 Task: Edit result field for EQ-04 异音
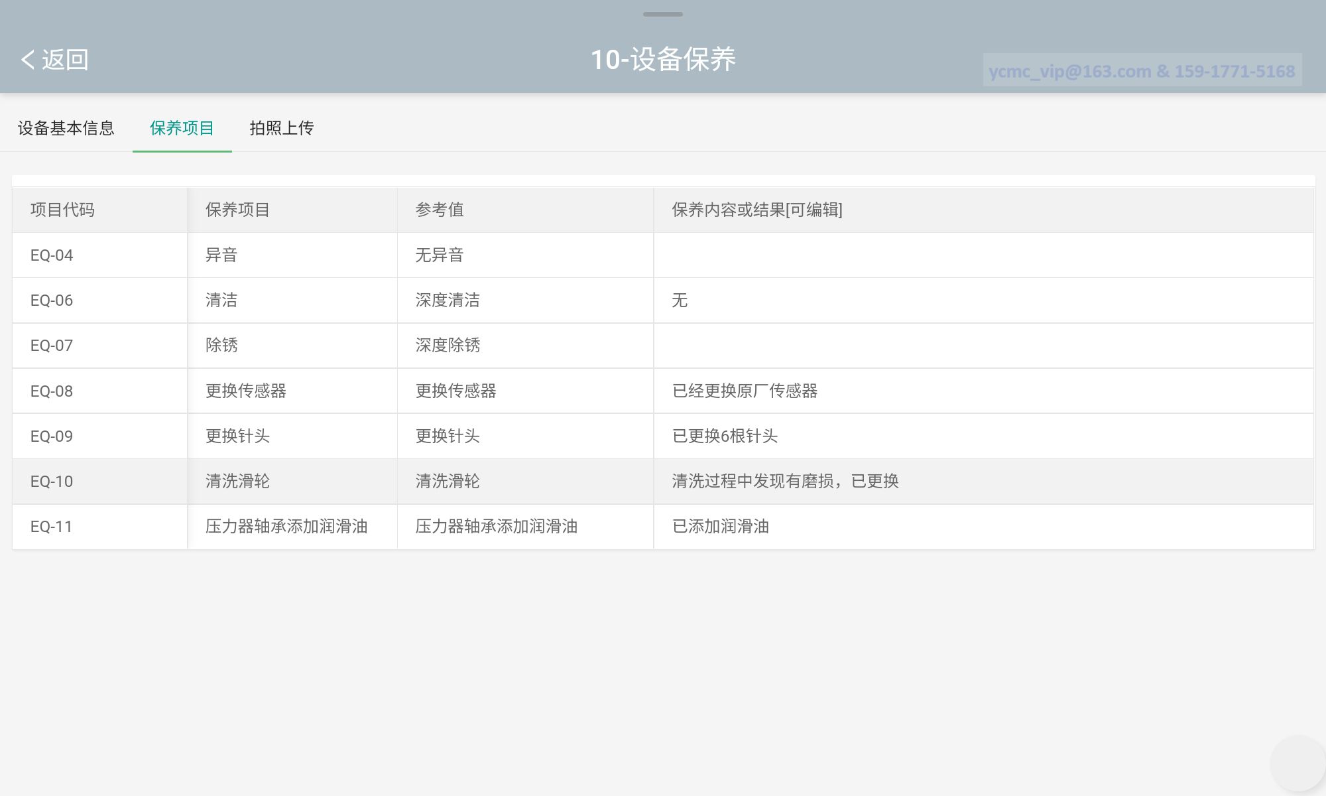(x=983, y=255)
